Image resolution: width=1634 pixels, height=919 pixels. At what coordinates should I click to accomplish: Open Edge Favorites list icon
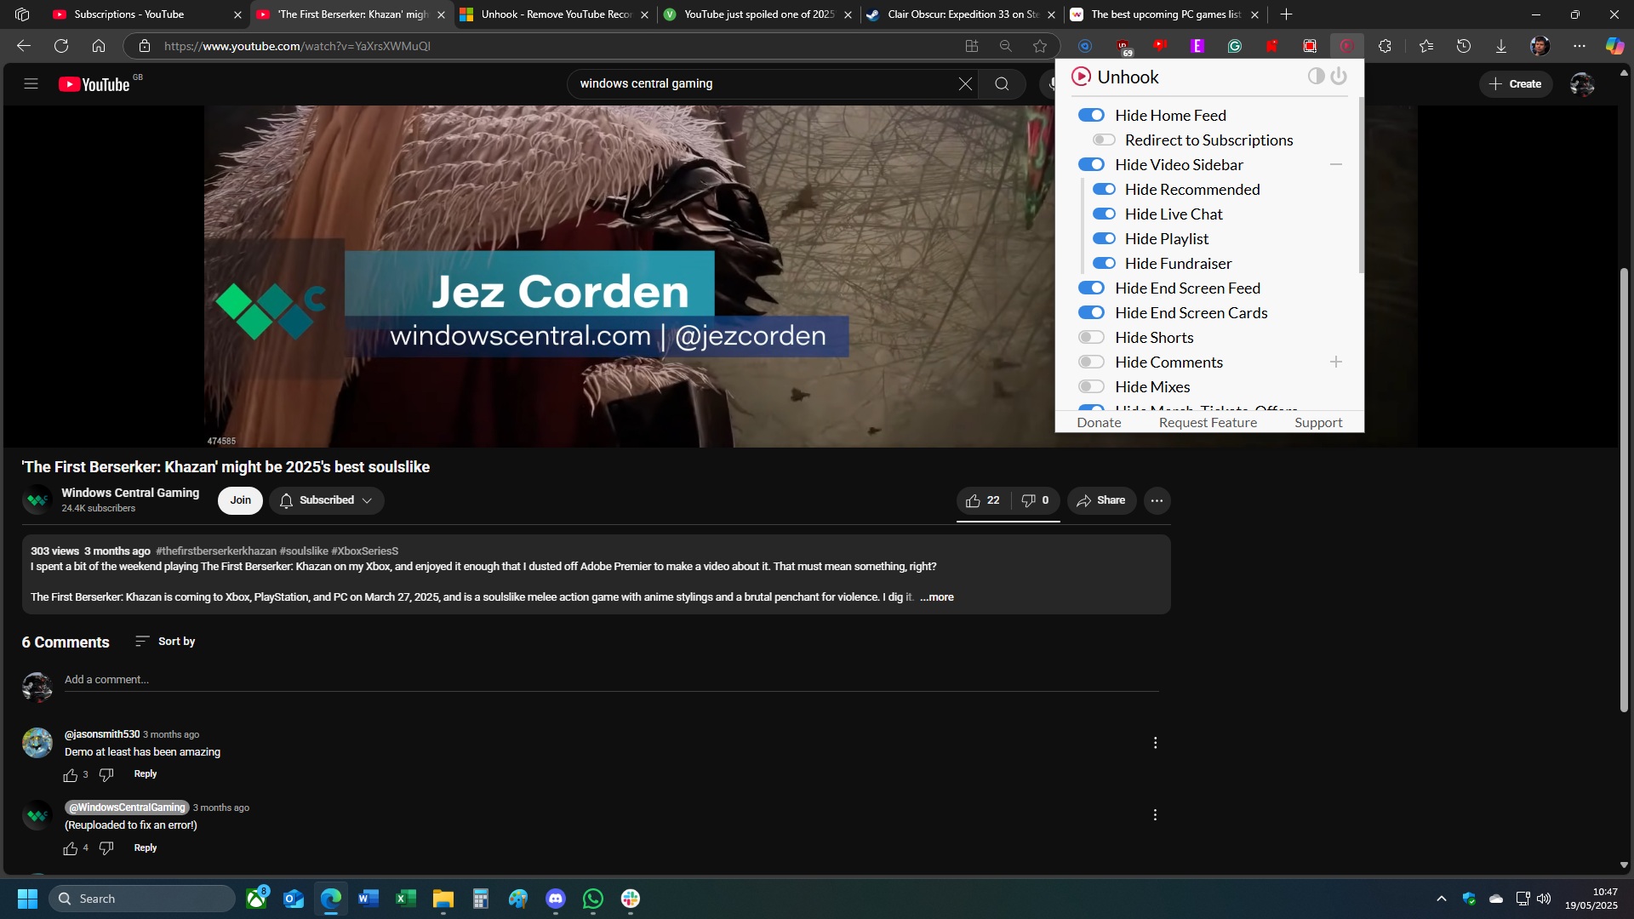[x=1426, y=46]
